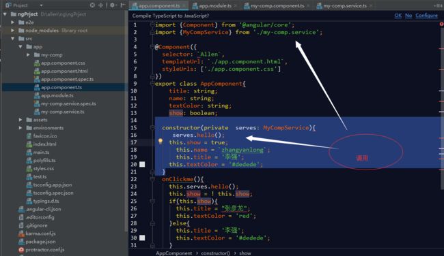444x256 pixels.
Task: Click AppComponent in the breadcrumbs
Action: tap(174, 253)
